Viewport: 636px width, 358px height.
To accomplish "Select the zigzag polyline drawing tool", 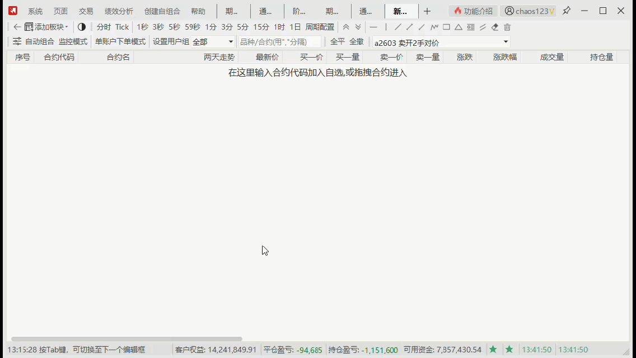I will tap(434, 27).
